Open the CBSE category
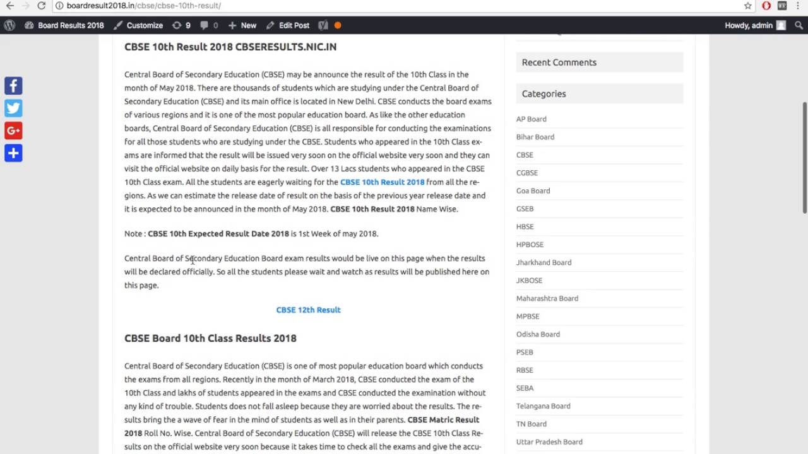Screen dimensions: 808x454 [525, 155]
